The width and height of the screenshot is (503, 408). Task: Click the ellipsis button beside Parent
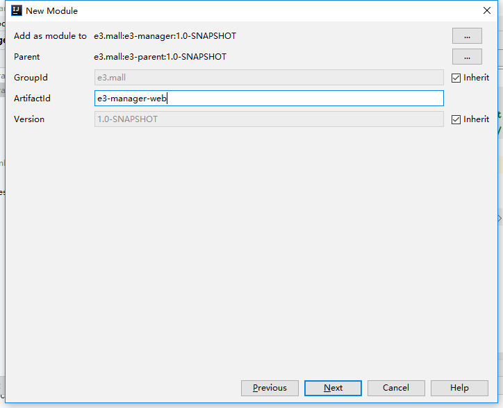467,57
